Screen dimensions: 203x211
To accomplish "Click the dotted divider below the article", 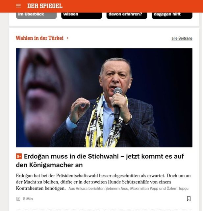I will [x=104, y=209].
